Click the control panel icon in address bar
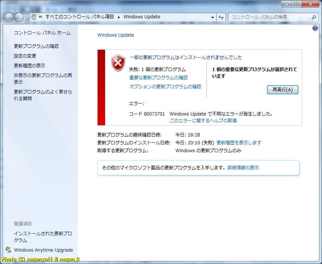The height and width of the screenshot is (264, 322). coord(34,17)
